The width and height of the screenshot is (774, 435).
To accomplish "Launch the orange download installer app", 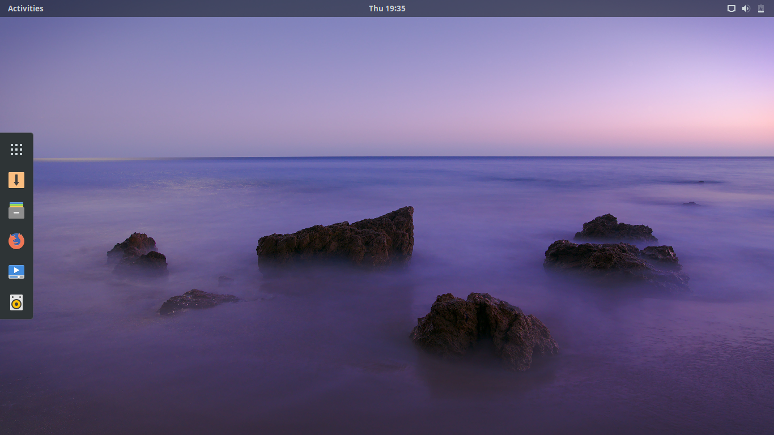I will 16,180.
